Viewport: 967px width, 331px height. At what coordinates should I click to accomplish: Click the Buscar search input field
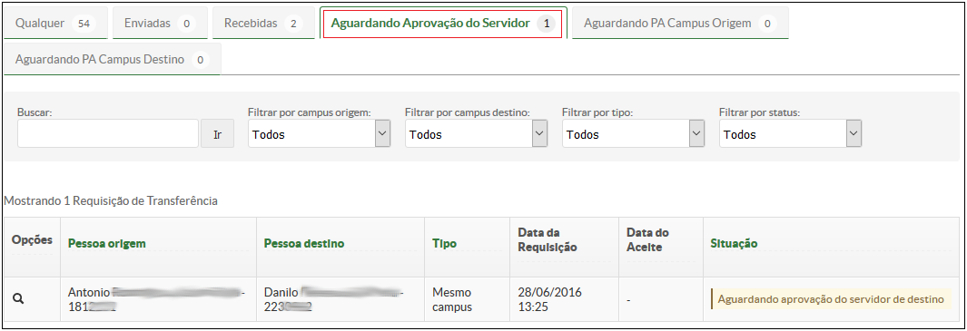[108, 133]
